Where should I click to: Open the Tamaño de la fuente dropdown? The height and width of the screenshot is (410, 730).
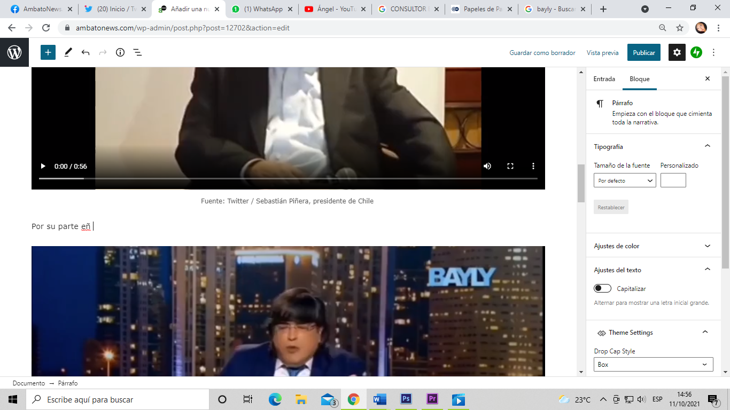click(x=625, y=180)
